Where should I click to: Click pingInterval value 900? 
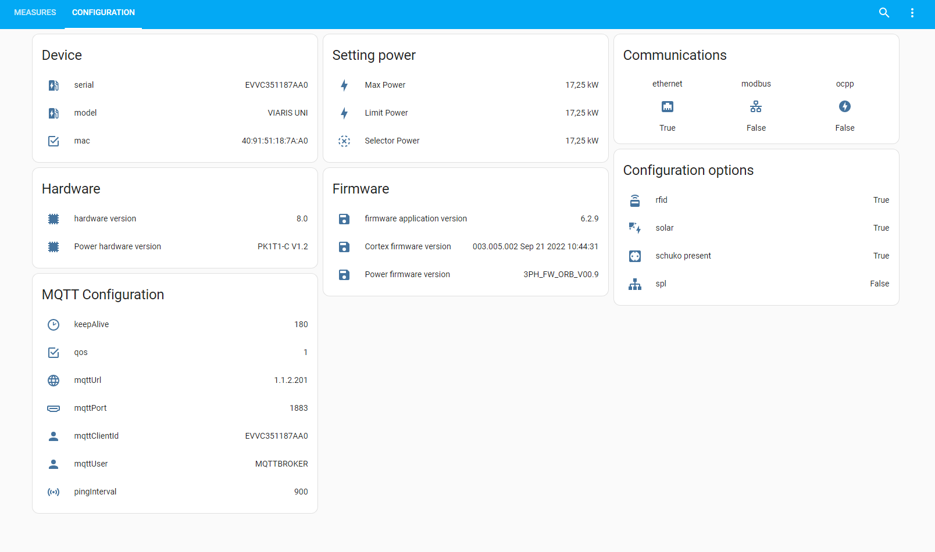[301, 492]
